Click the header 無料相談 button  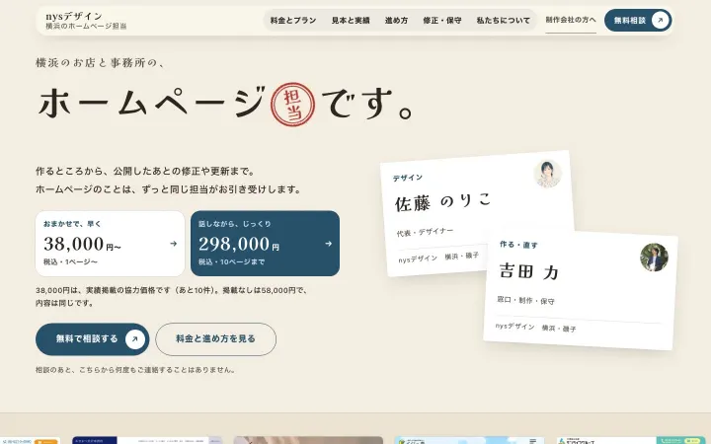click(638, 21)
